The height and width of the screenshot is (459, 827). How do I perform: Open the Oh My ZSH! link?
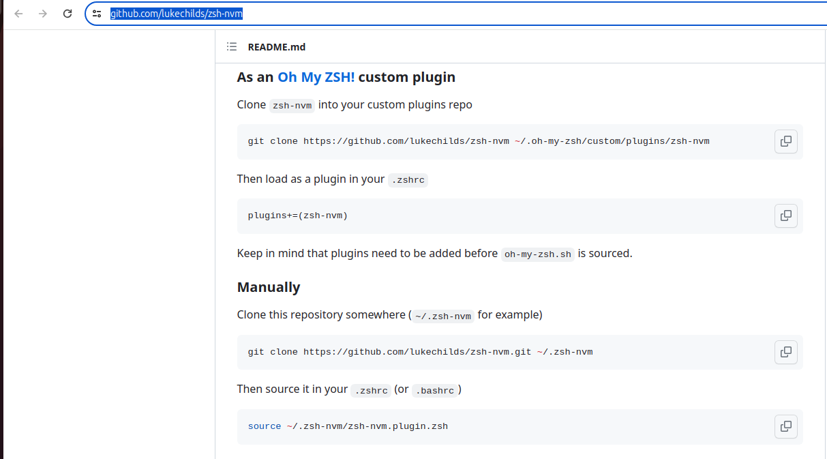point(316,77)
